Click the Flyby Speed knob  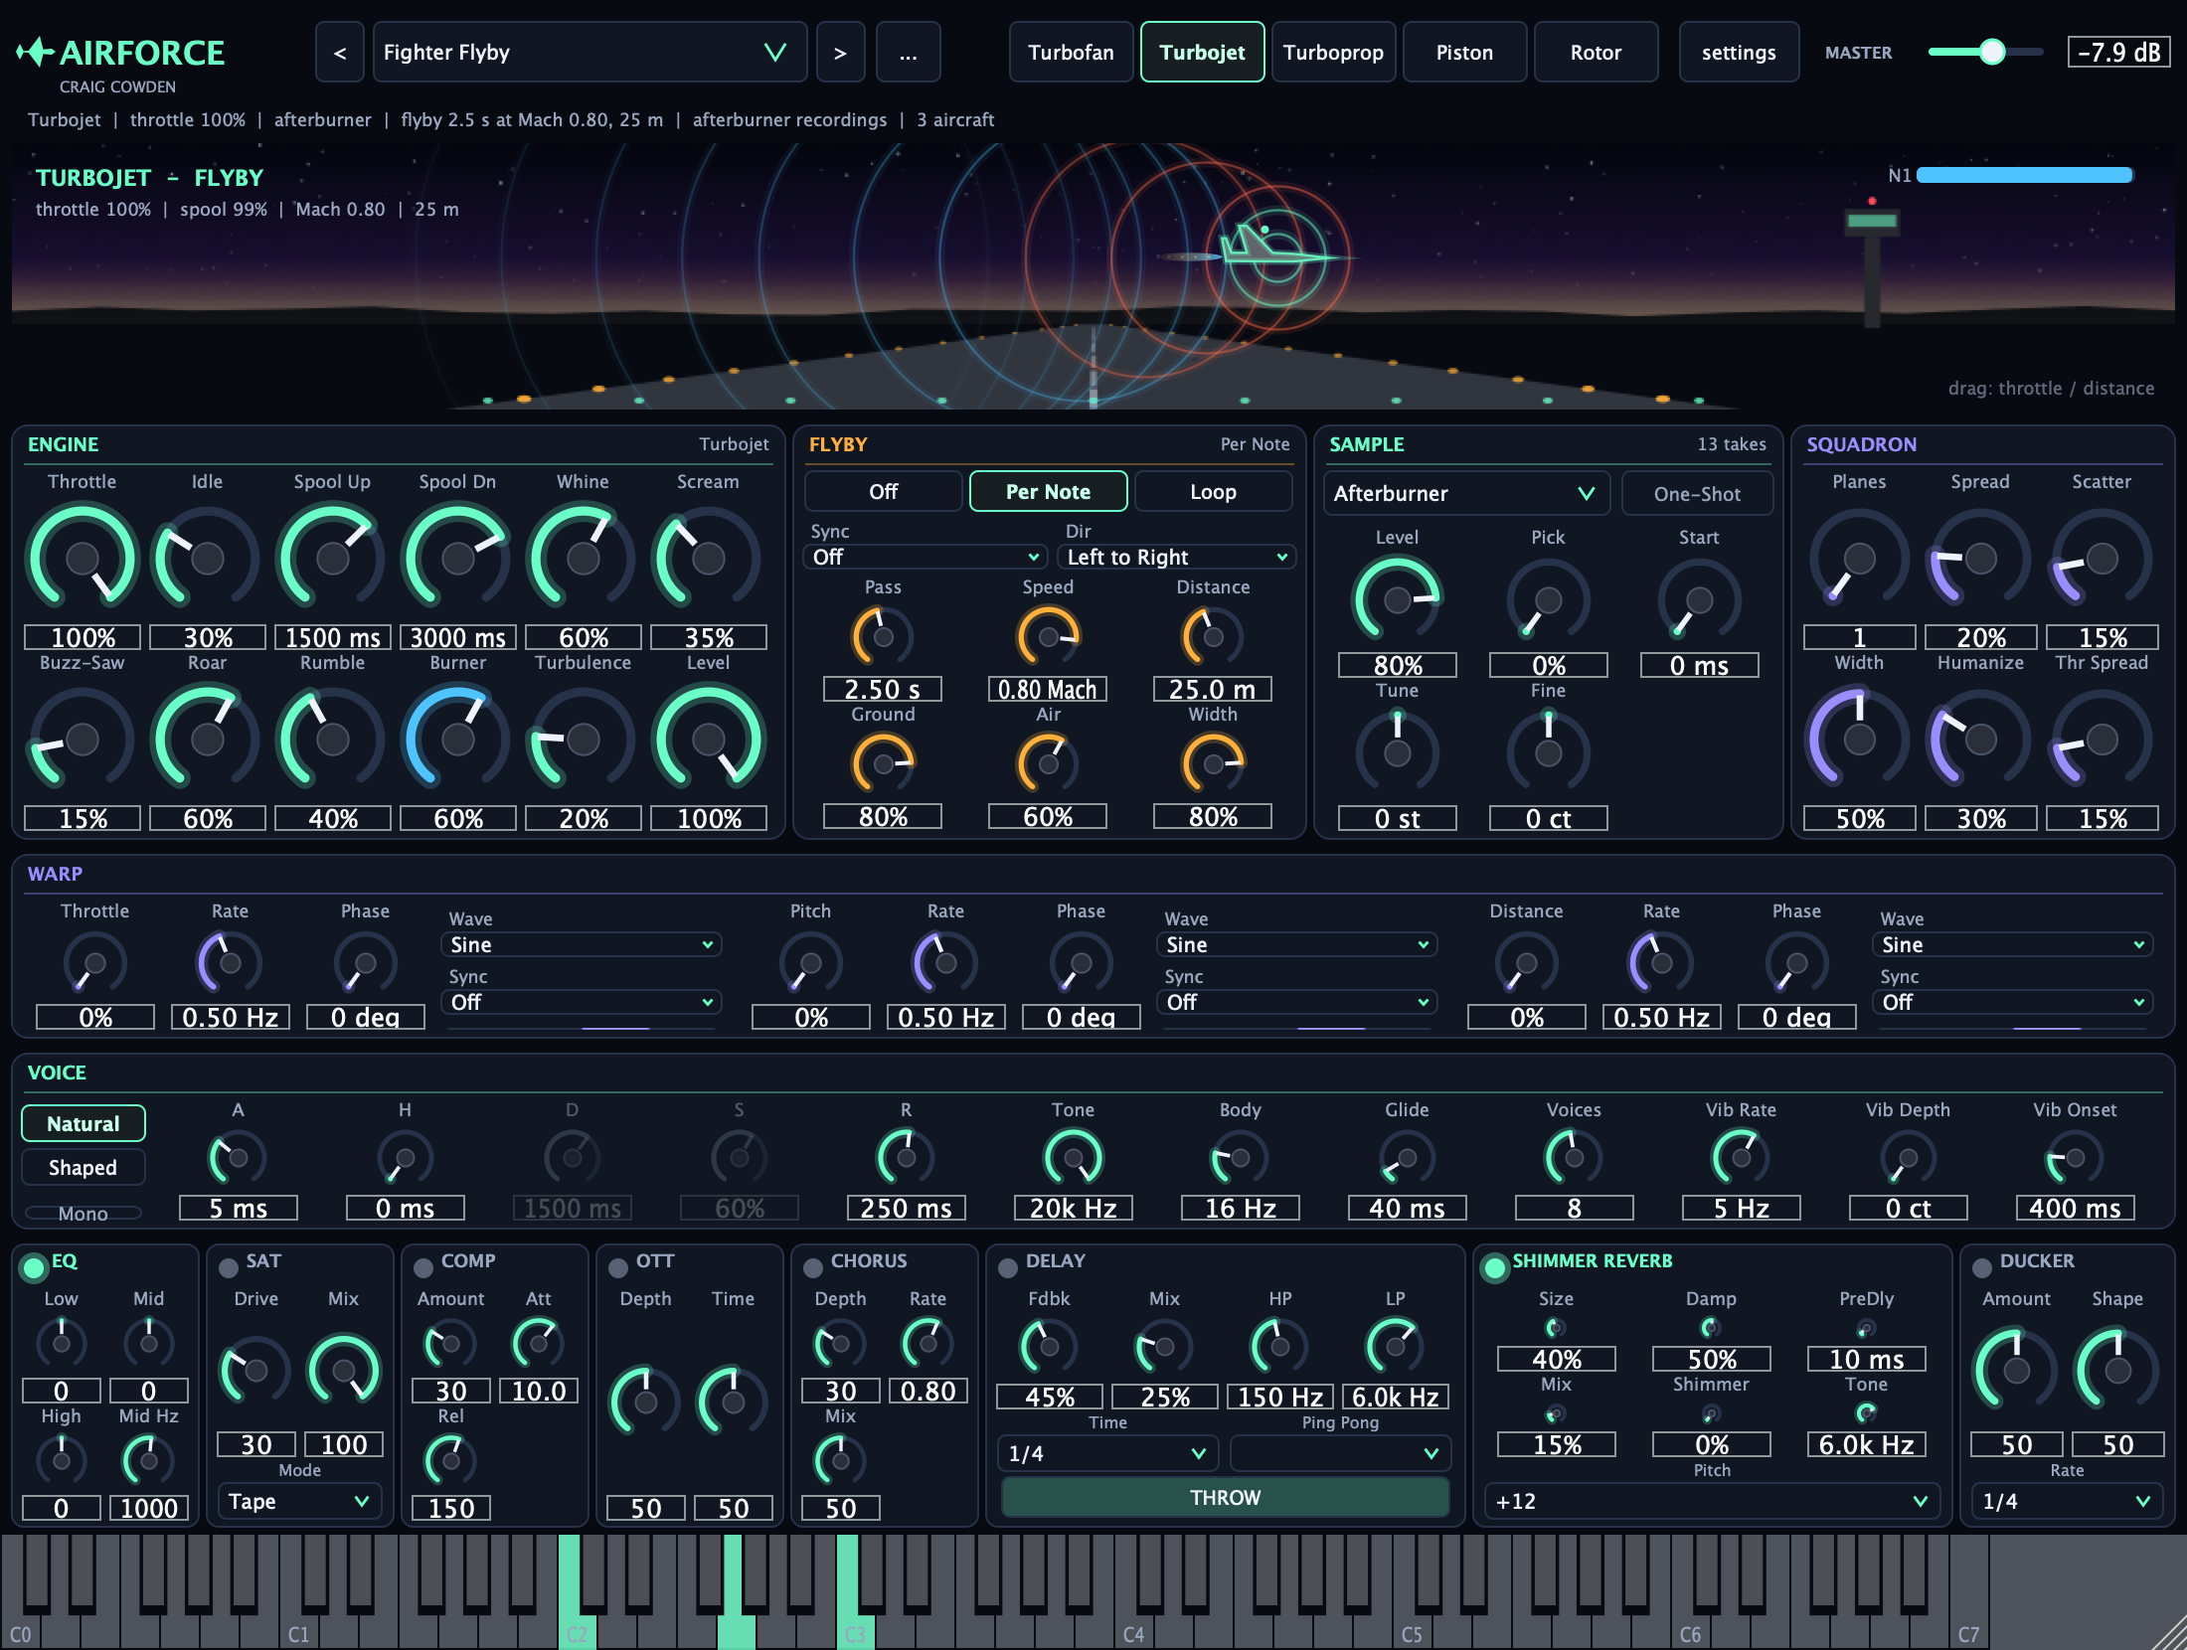coord(1048,636)
